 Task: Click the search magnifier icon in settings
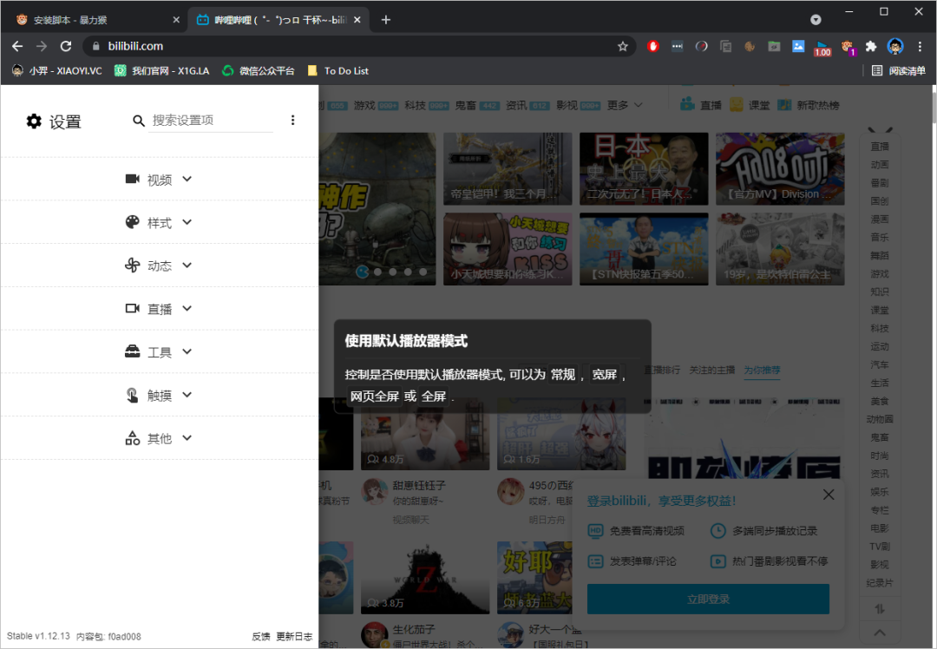point(139,121)
